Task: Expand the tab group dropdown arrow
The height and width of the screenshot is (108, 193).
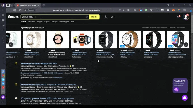Action: coord(12,5)
